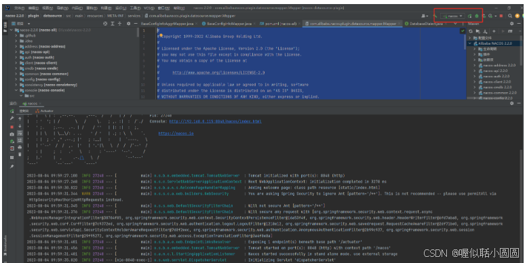Image resolution: width=525 pixels, height=263 pixels.
Task: Open the nacos run configuration dropdown
Action: click(452, 16)
